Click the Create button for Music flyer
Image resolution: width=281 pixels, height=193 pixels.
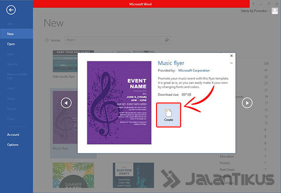[169, 115]
